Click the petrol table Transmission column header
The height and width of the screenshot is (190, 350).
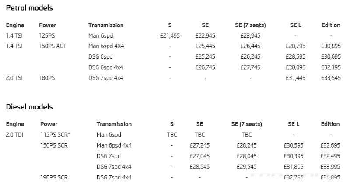pyautogui.click(x=106, y=25)
